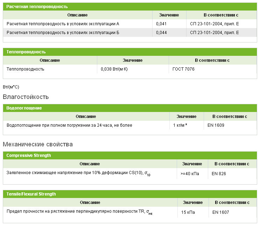Click the 'Tensile/Flexural Strength' section header
This screenshot has height=225, width=260.
tap(31, 194)
